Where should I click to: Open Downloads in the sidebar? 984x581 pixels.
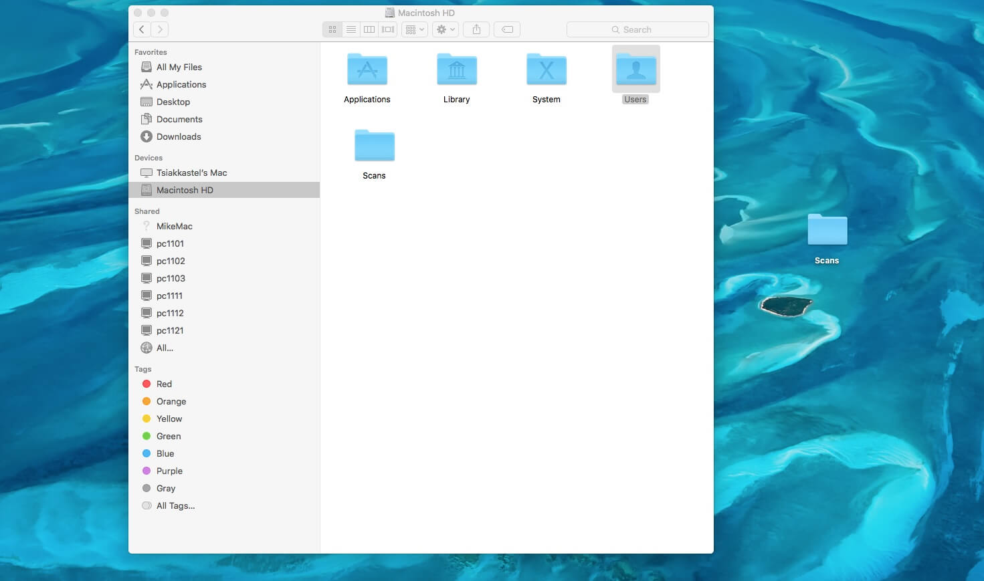coord(178,136)
